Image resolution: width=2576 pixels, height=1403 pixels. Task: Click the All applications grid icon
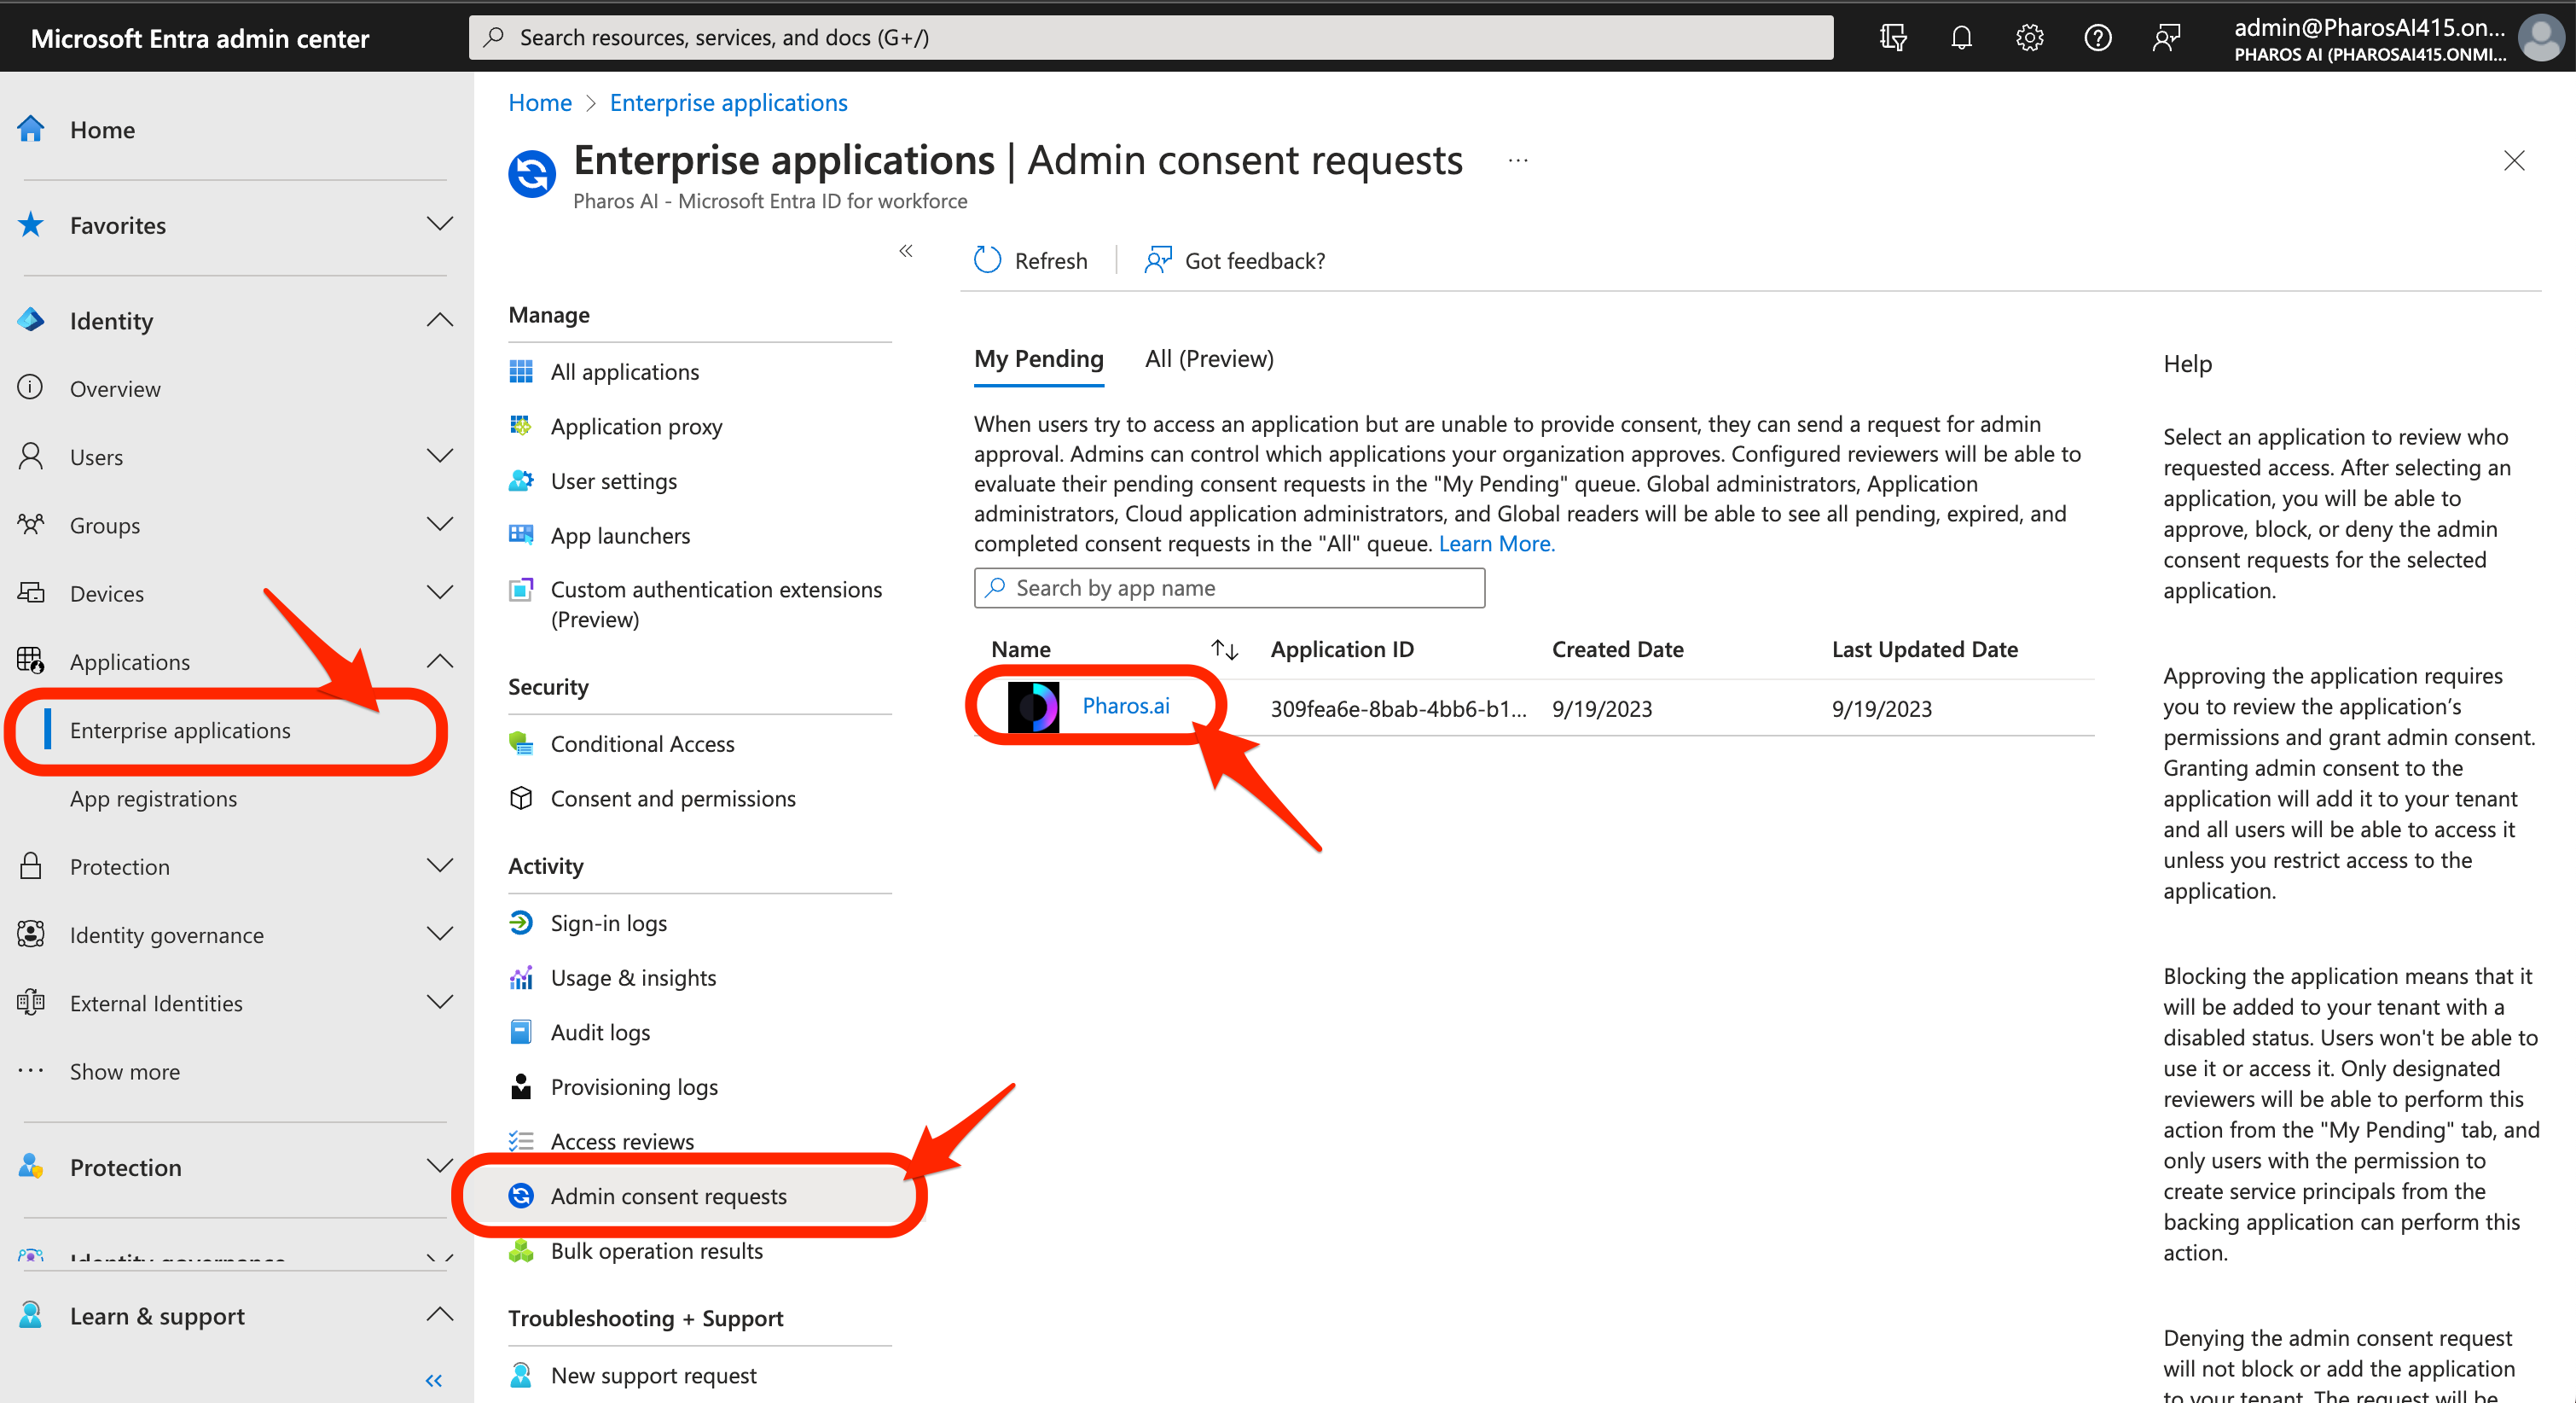tap(521, 371)
